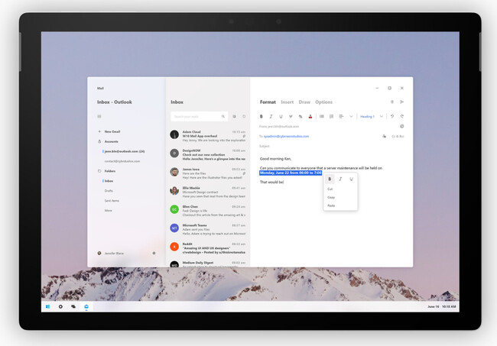
Task: Select the contact@ cyber studios account
Action: 122,161
